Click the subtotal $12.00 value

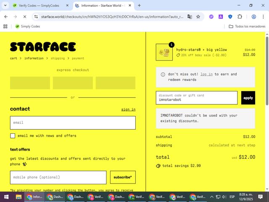249,137
